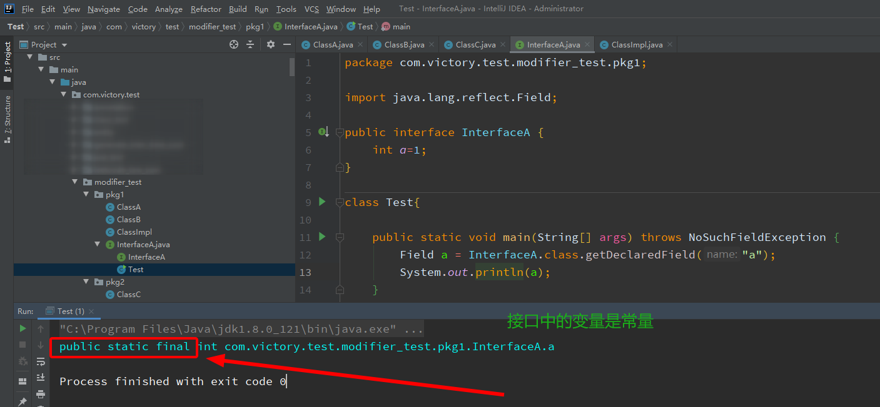Open the File menu
Image resolution: width=880 pixels, height=407 pixels.
28,9
